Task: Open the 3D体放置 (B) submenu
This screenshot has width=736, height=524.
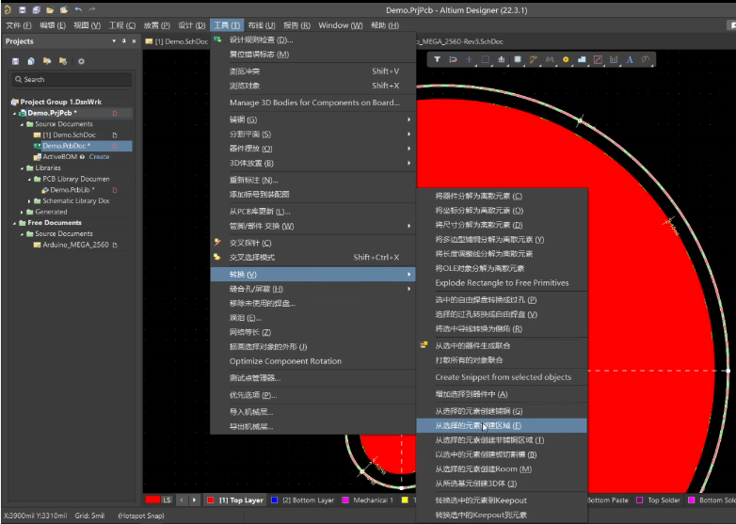Action: 313,164
